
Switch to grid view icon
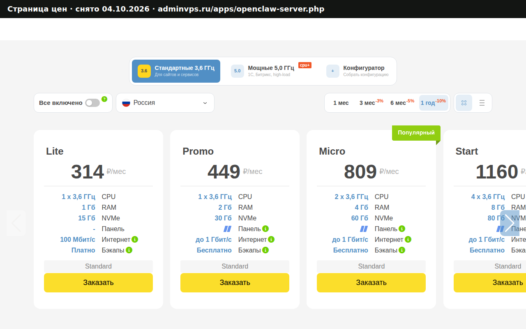click(464, 103)
